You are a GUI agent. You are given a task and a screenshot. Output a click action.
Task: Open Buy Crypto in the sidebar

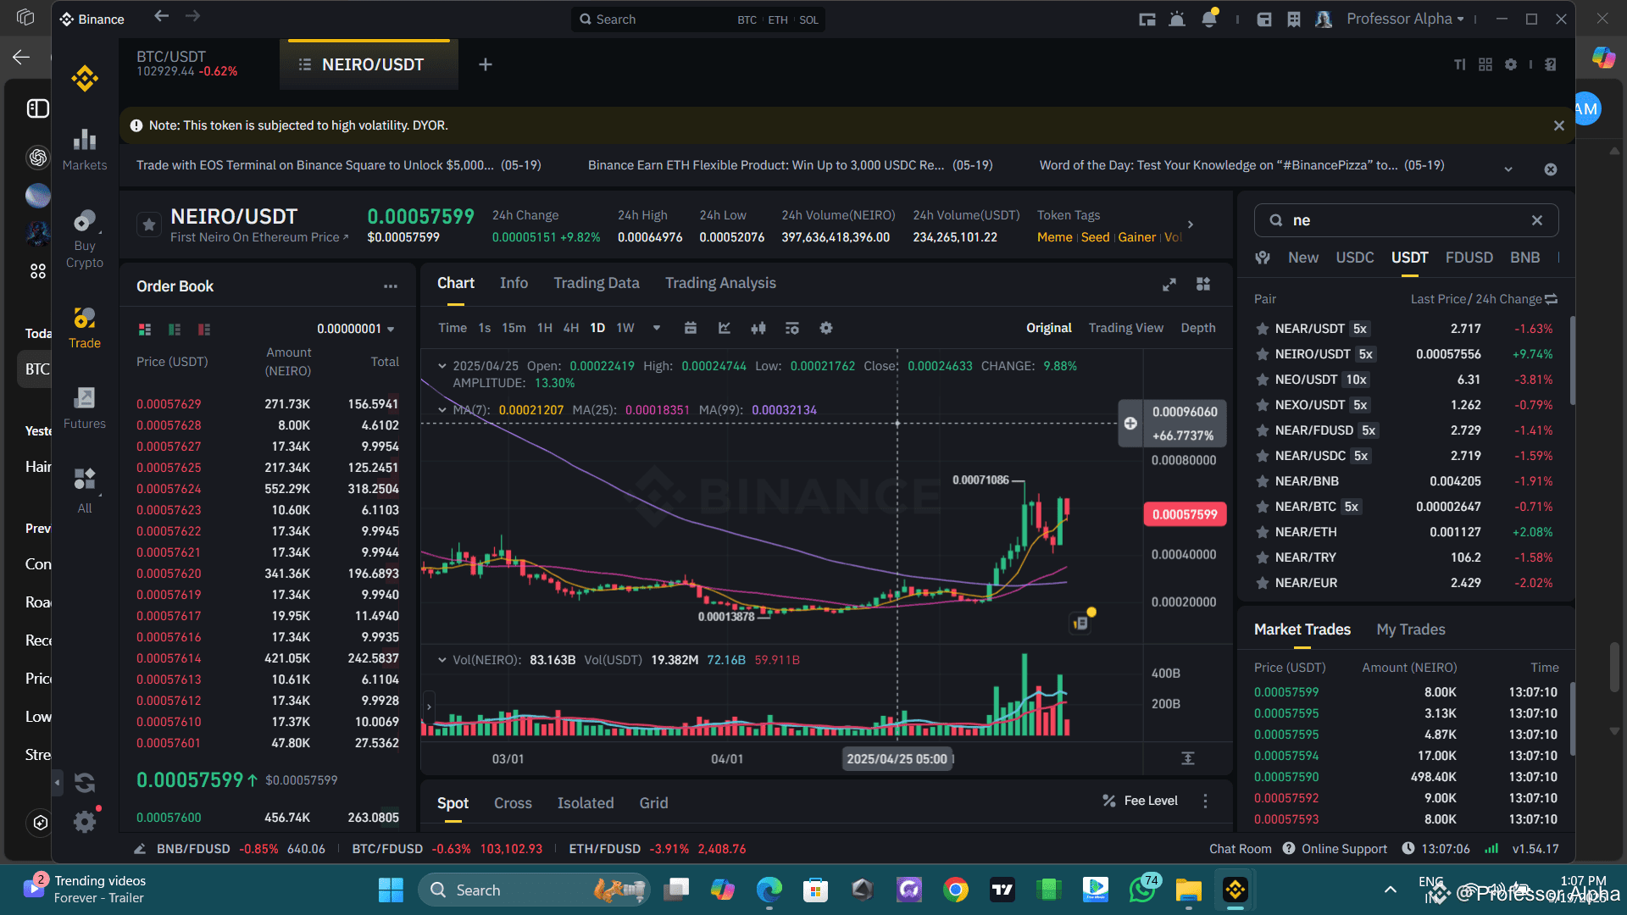(85, 240)
